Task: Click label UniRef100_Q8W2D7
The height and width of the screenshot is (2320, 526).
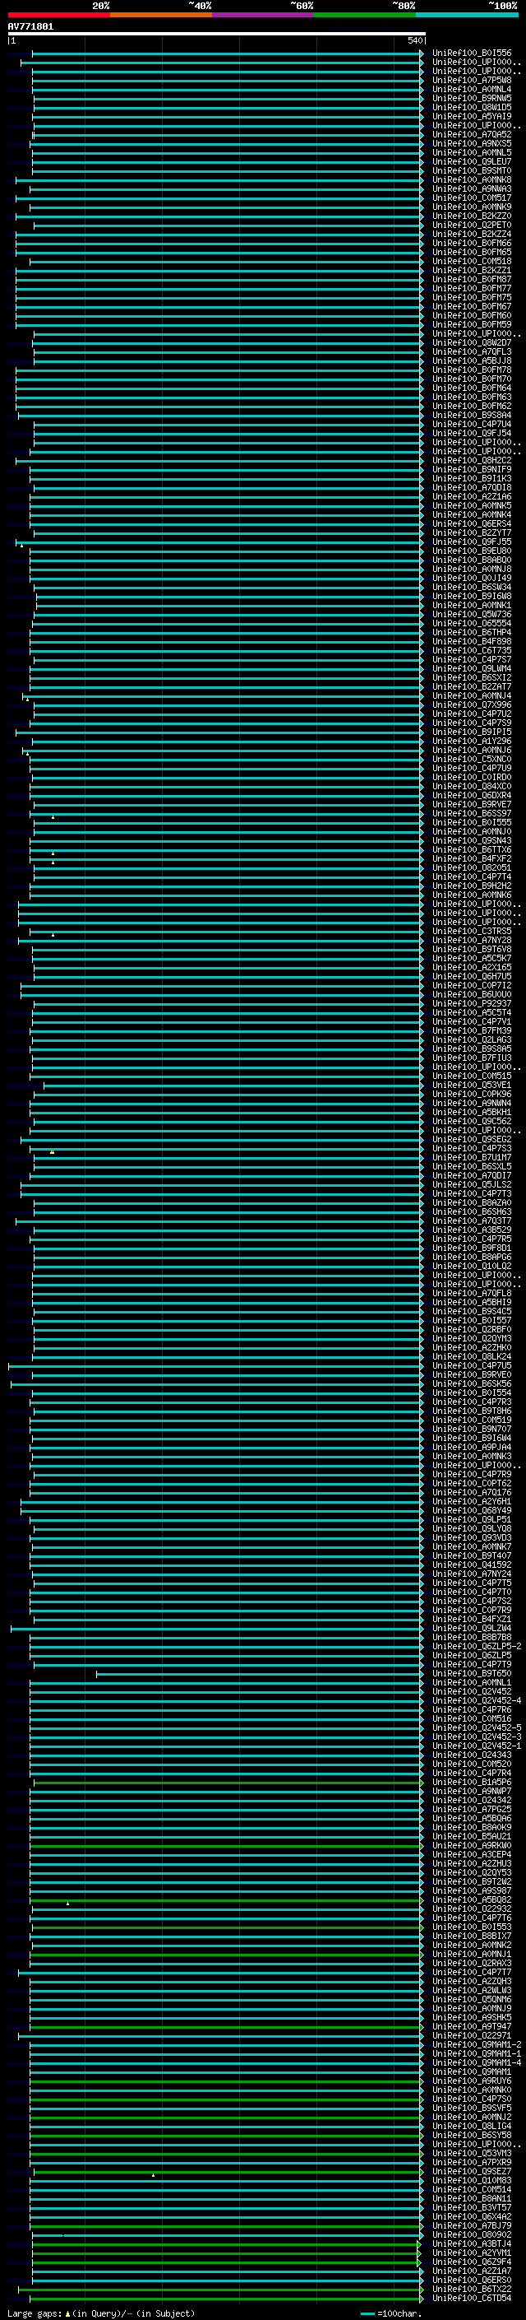Action: coord(471,343)
